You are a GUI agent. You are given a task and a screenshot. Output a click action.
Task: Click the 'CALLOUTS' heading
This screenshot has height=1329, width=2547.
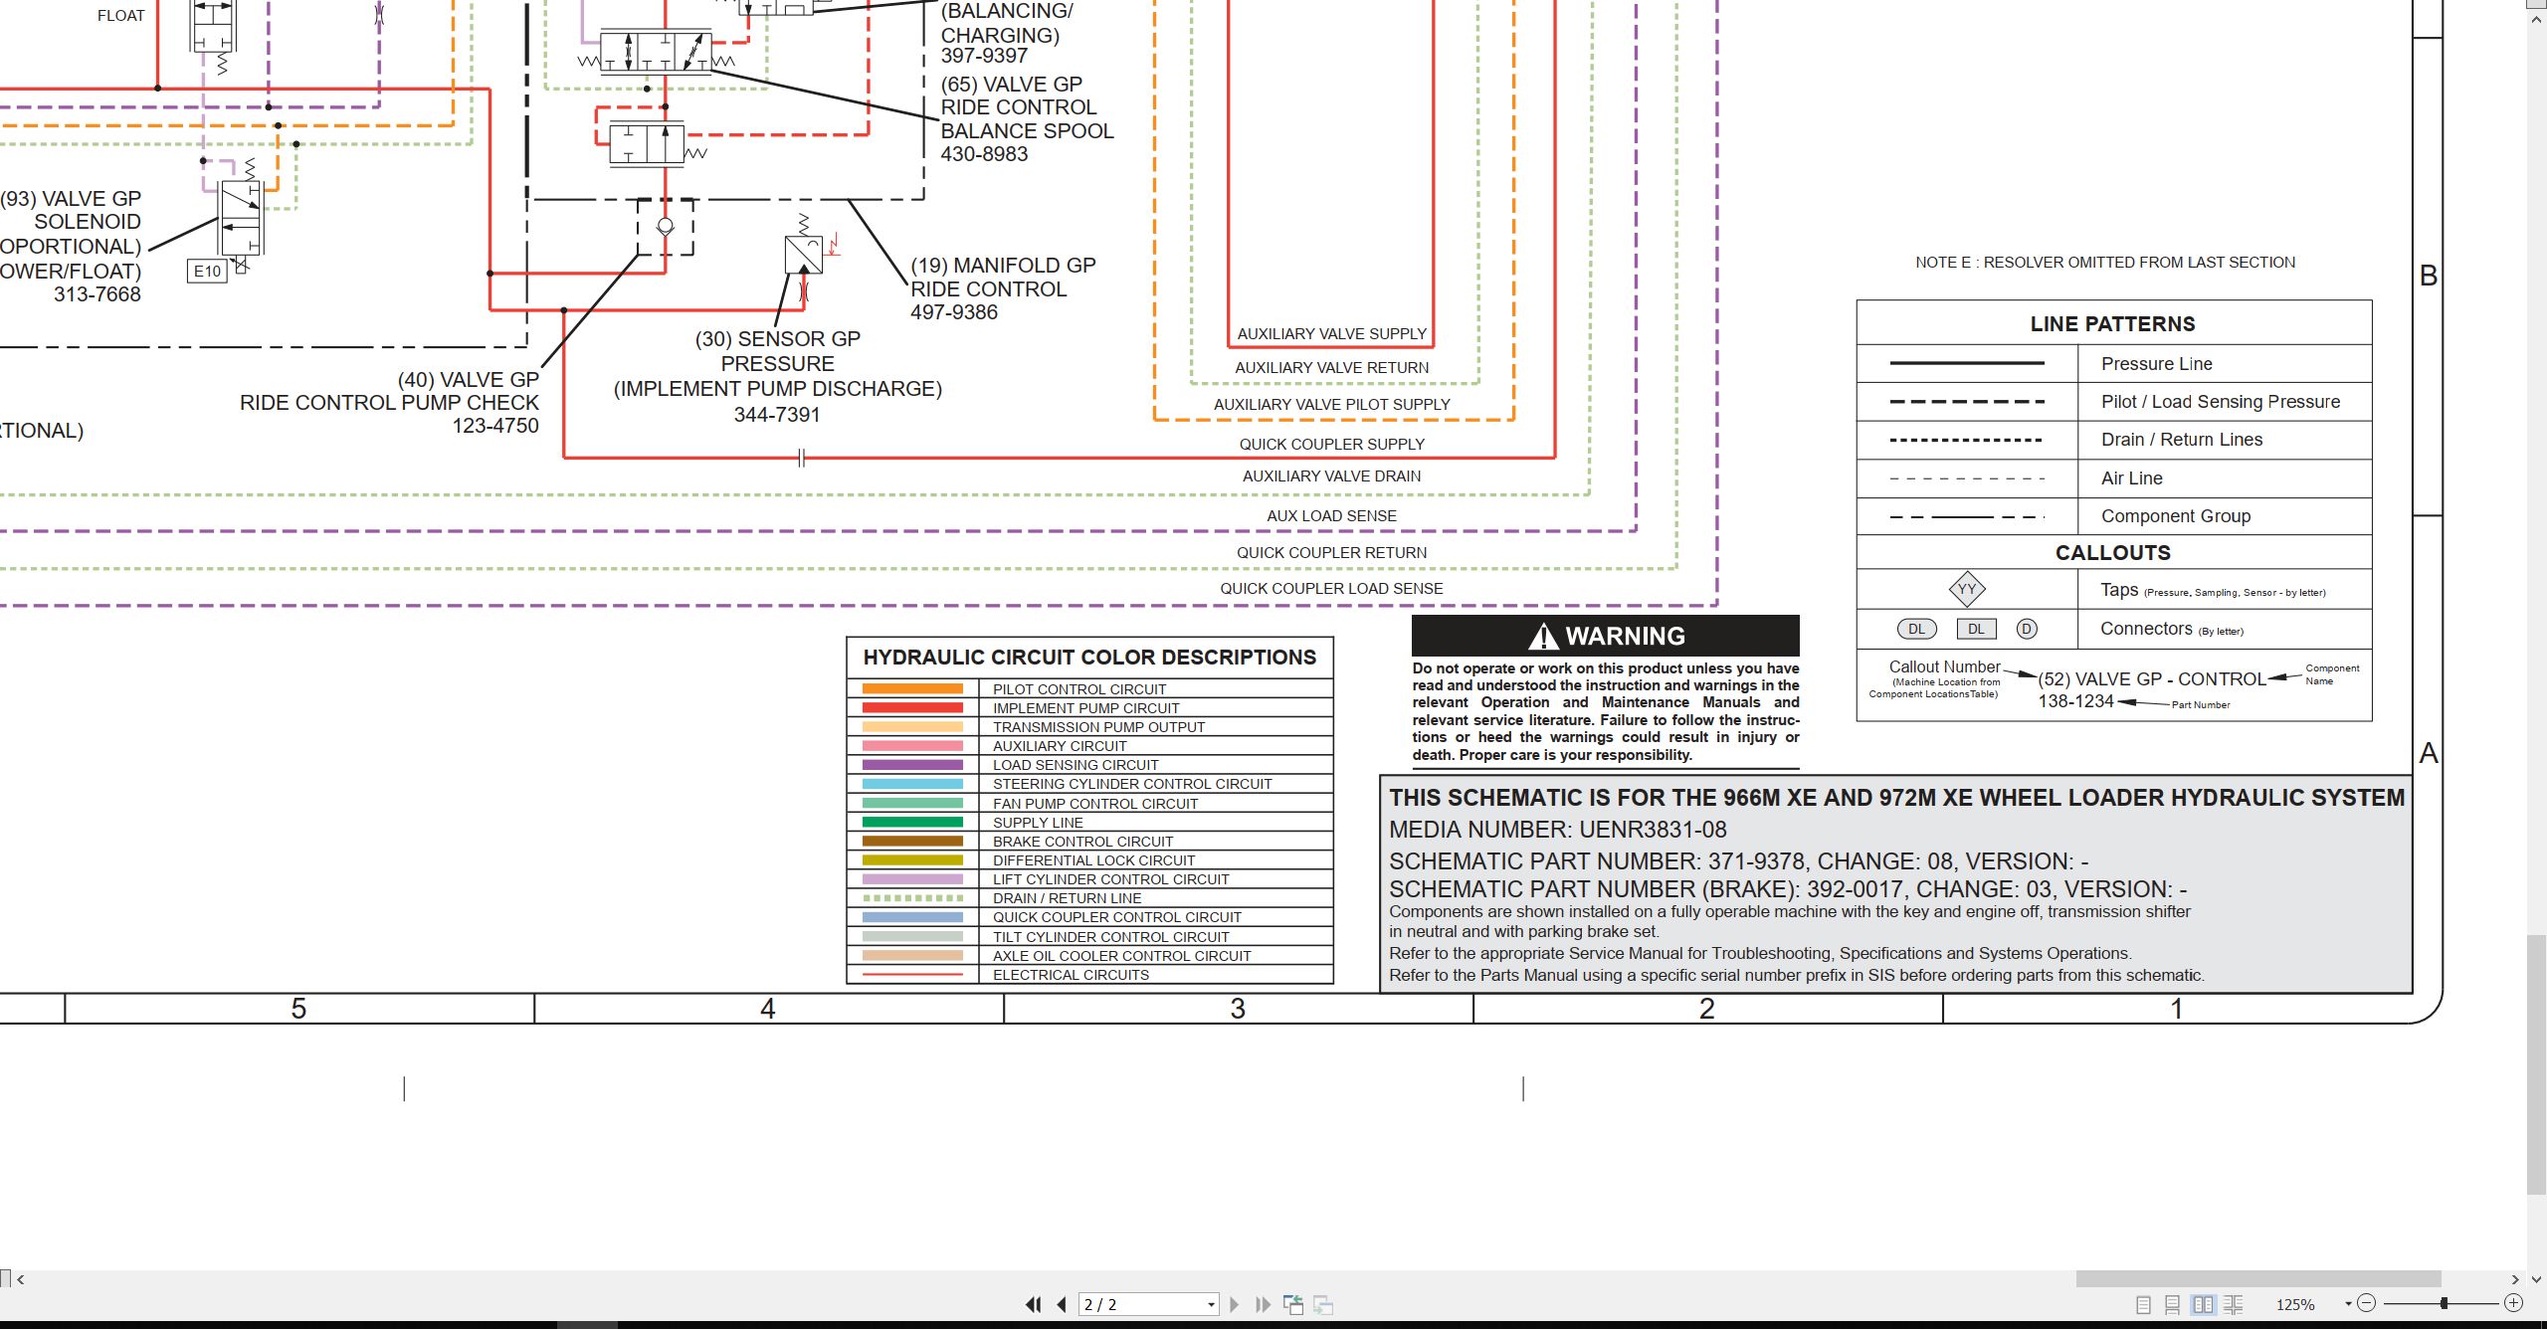coord(2113,553)
